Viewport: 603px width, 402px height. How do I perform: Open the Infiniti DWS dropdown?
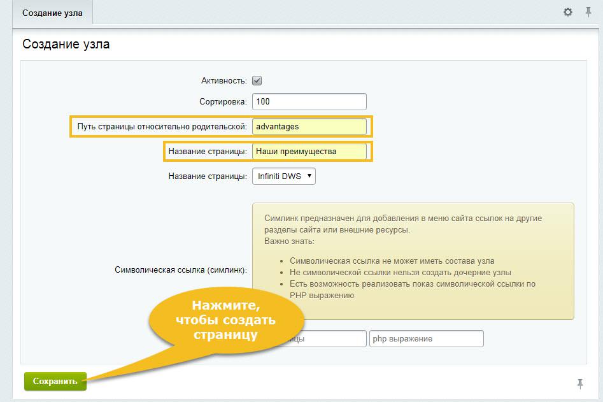click(284, 176)
